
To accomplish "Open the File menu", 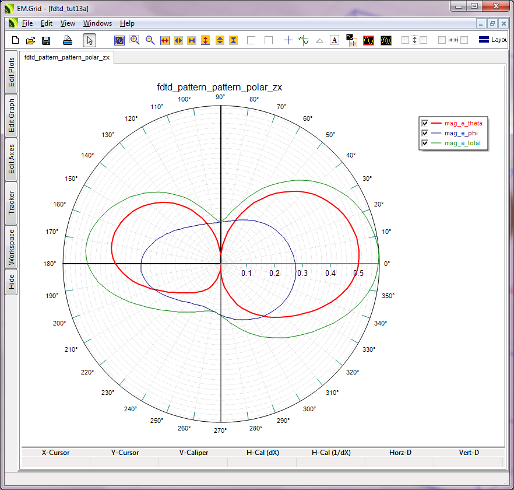I will [x=27, y=23].
